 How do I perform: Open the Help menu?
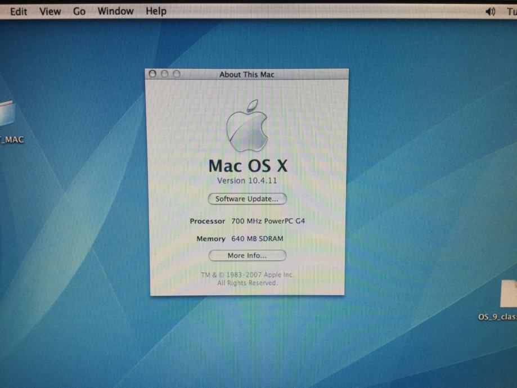(x=156, y=11)
